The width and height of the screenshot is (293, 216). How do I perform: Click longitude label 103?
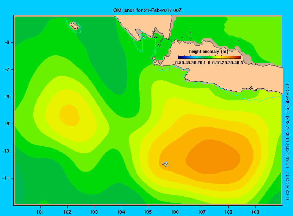94,212
